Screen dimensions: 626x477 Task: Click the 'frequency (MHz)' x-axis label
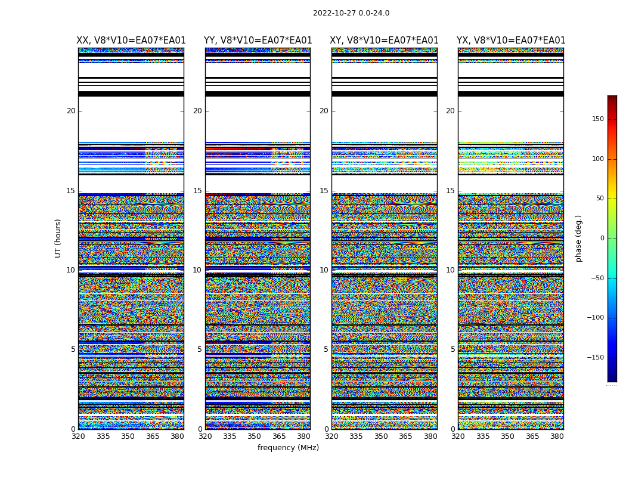(288, 448)
